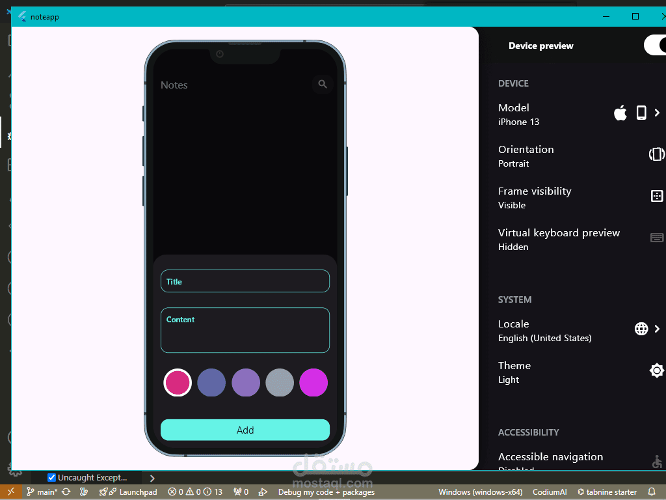Select the magenta color circle
This screenshot has height=500, width=666.
pyautogui.click(x=313, y=383)
